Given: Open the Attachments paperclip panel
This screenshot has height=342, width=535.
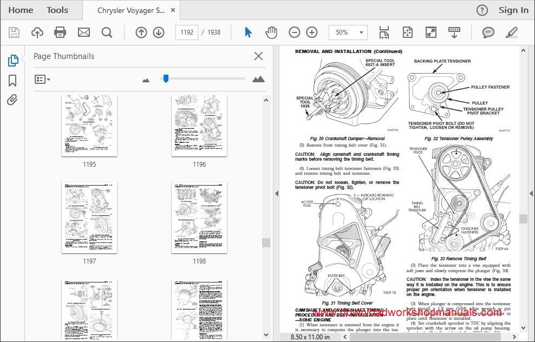Looking at the screenshot, I should coord(12,100).
